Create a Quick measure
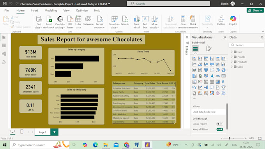 pyautogui.click(x=193, y=22)
